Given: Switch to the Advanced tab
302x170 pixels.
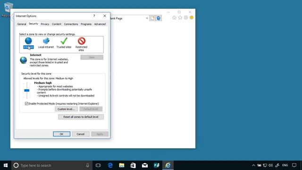Looking at the screenshot, I should (100, 24).
